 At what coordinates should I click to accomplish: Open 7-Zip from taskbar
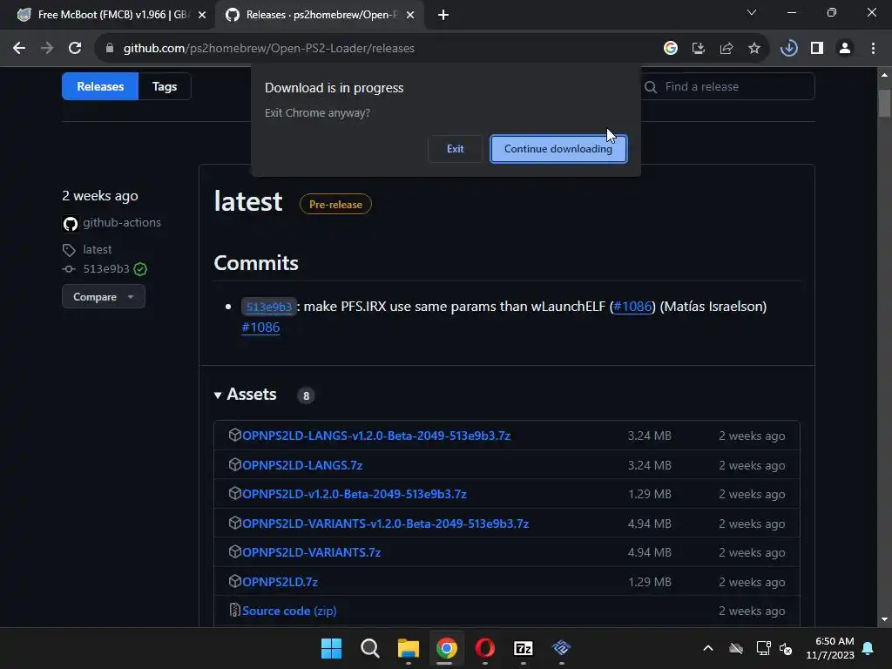click(x=523, y=648)
